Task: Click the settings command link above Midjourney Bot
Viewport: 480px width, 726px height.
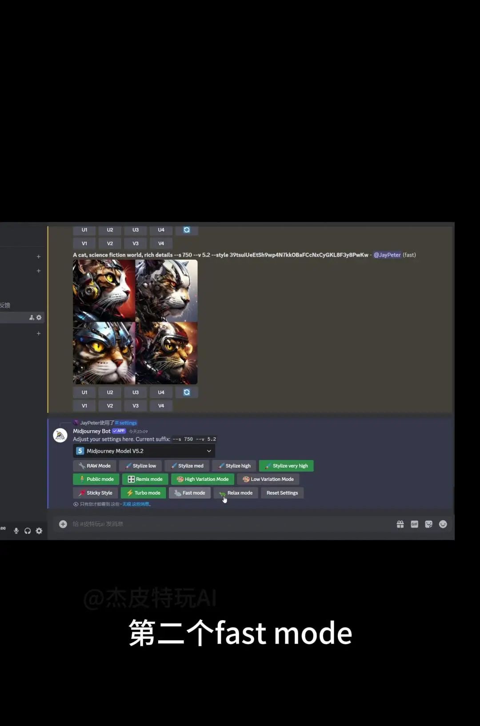Action: click(x=126, y=423)
